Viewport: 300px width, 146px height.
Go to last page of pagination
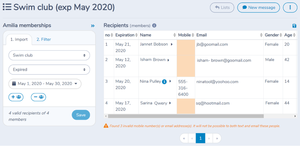pos(217,138)
